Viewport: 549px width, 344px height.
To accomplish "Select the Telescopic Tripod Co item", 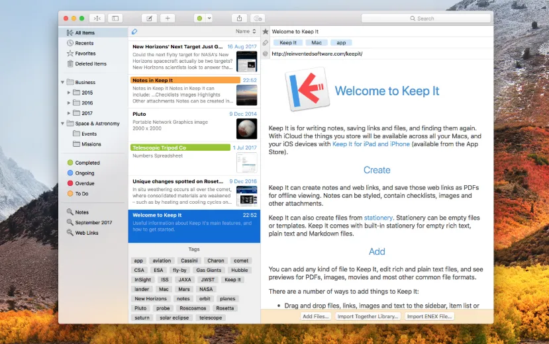I will click(194, 158).
